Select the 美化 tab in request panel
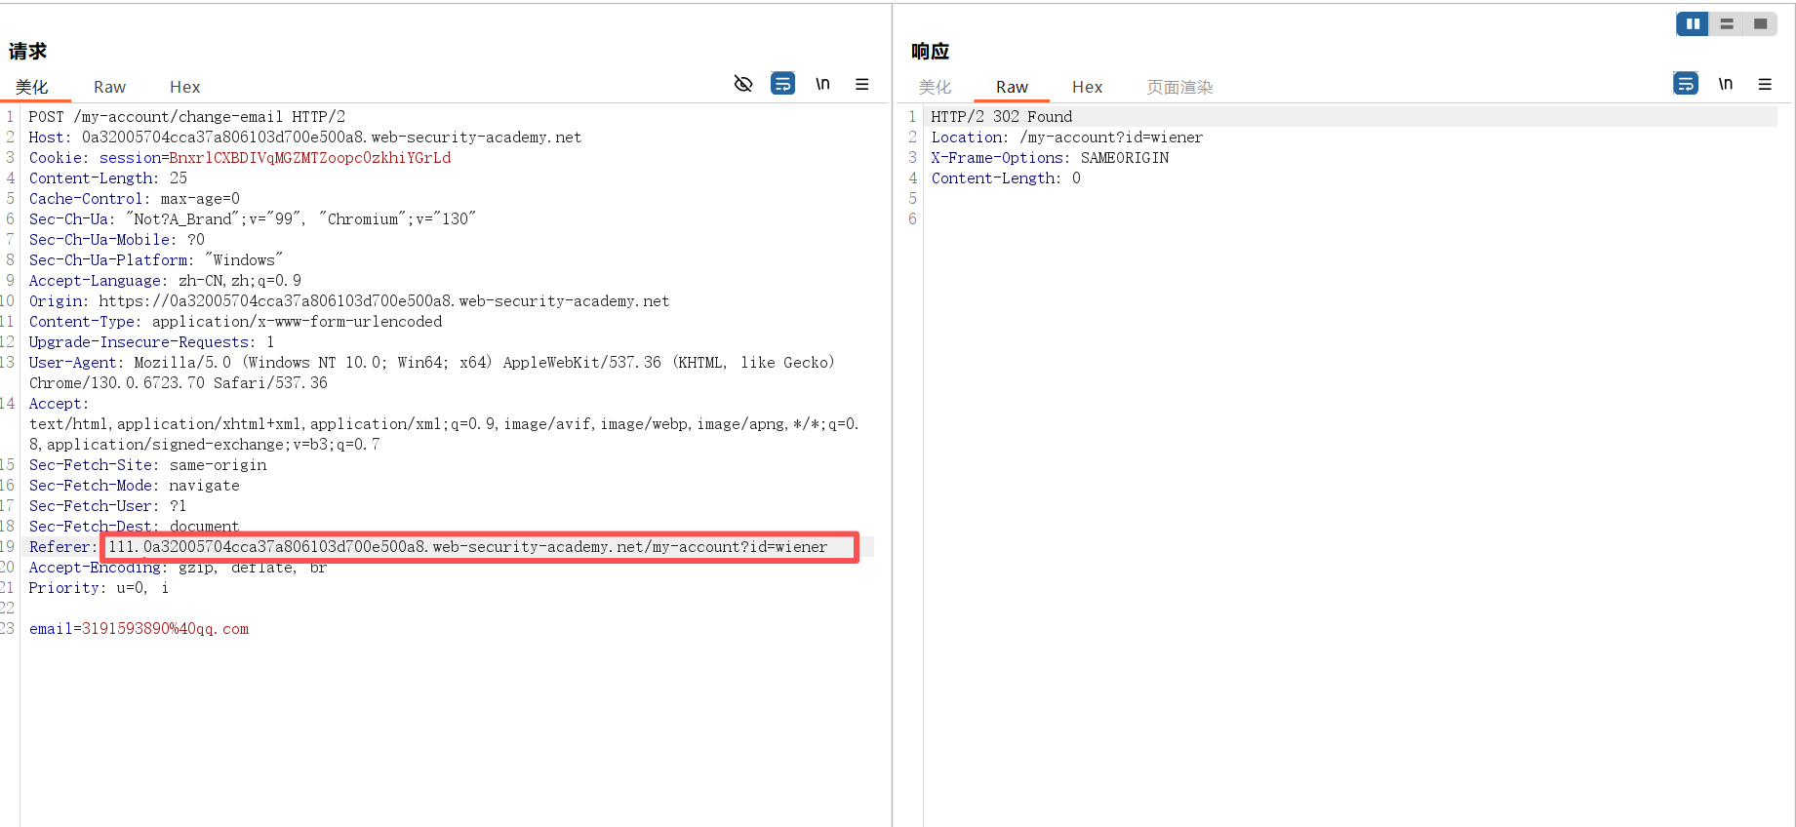Viewport: 1796px width, 827px height. [32, 87]
